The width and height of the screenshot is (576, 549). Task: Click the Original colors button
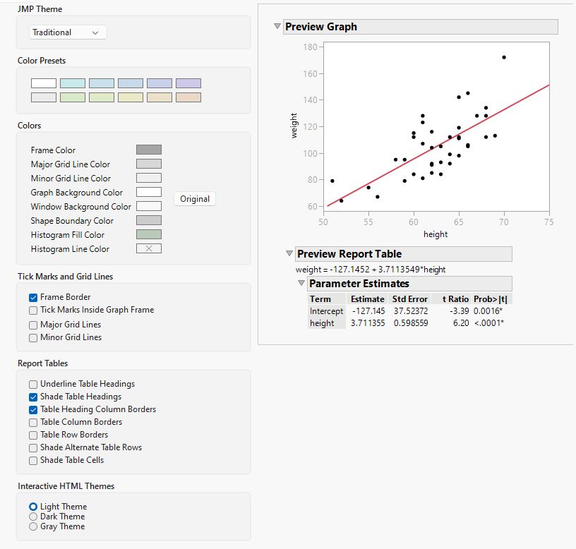pos(195,199)
